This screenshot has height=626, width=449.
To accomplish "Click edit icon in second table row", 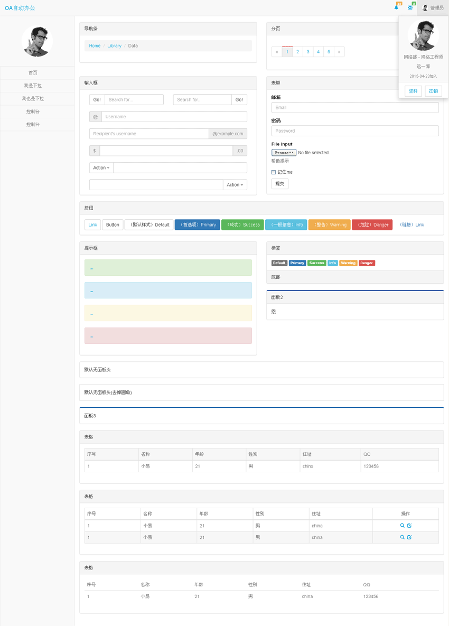I will coord(409,537).
